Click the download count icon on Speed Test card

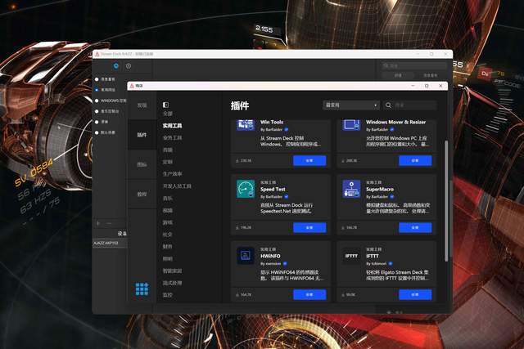coord(237,227)
